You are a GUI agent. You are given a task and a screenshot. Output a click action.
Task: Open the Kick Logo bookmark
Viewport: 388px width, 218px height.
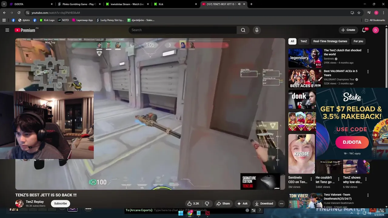click(x=47, y=20)
